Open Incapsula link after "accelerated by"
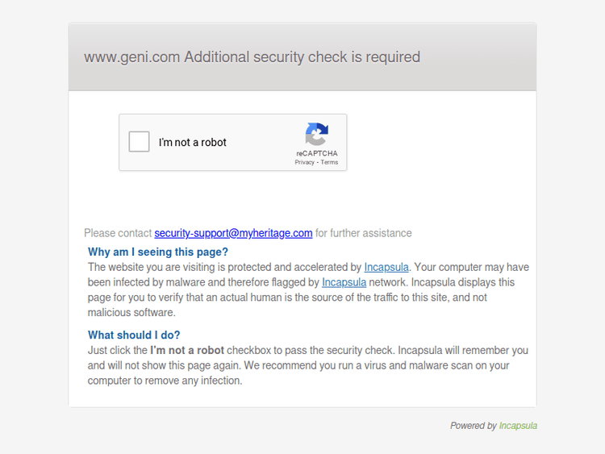Screen dimensions: 605x454 click(386, 267)
